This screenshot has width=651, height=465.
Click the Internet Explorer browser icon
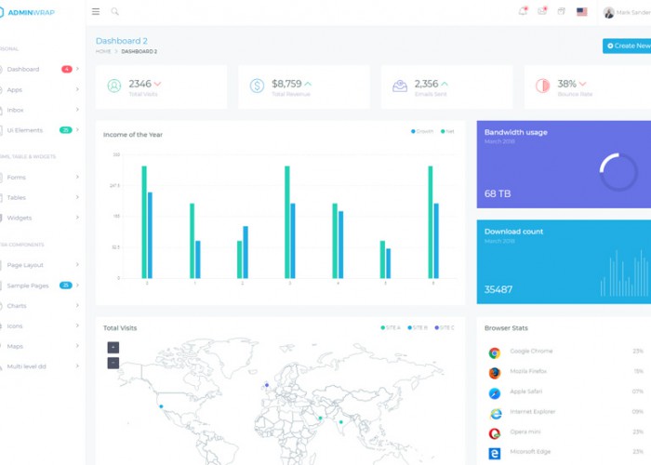pyautogui.click(x=495, y=414)
